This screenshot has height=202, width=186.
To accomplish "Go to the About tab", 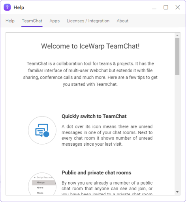I will pos(122,21).
